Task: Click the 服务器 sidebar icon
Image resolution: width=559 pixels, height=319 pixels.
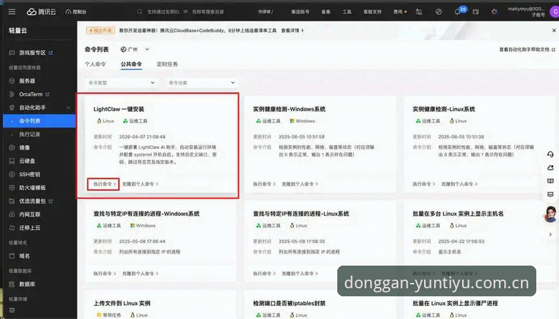Action: point(12,81)
